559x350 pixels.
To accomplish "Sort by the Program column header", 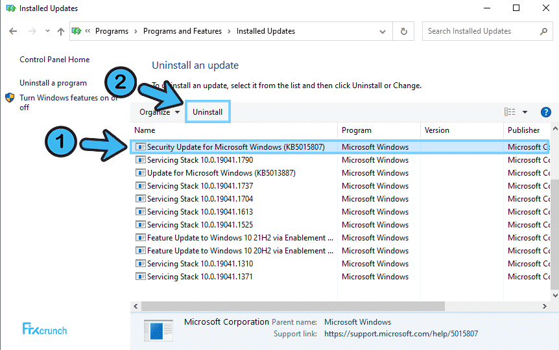I will pyautogui.click(x=379, y=130).
